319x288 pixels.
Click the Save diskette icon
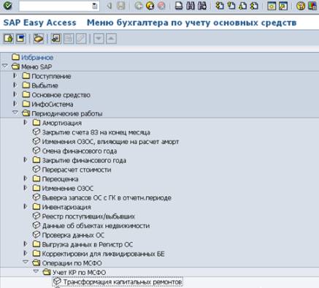[120, 6]
